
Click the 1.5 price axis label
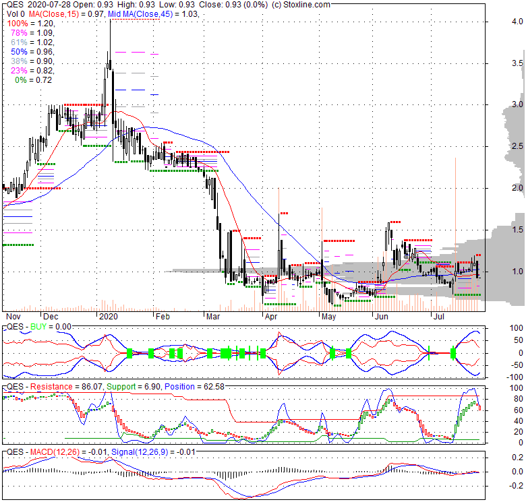coord(517,230)
